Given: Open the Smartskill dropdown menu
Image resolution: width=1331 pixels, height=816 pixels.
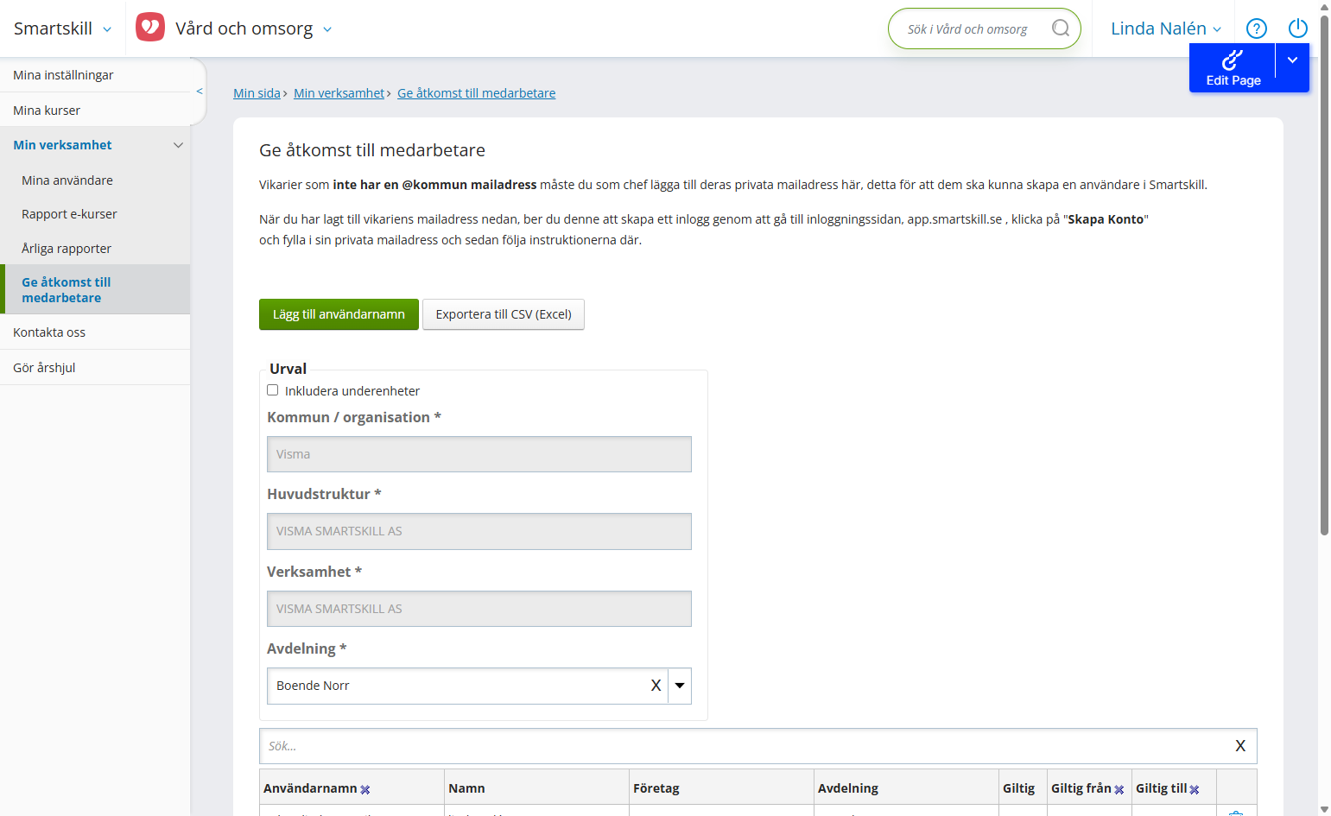Looking at the screenshot, I should (x=62, y=28).
